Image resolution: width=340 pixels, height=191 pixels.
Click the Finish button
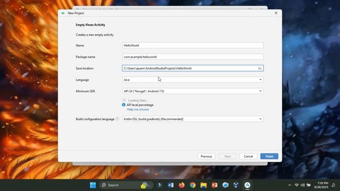(269, 157)
